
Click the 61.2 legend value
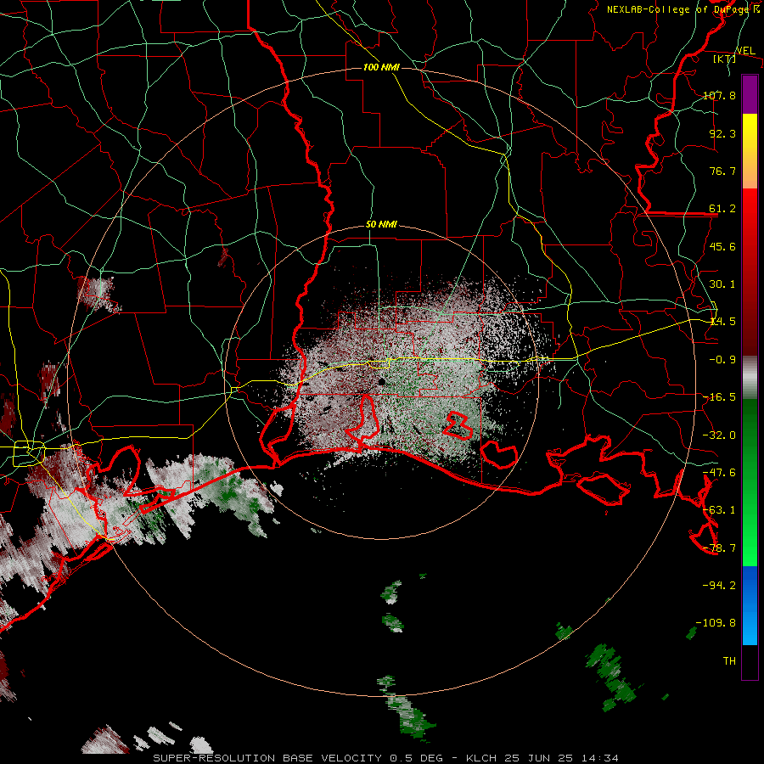722,209
